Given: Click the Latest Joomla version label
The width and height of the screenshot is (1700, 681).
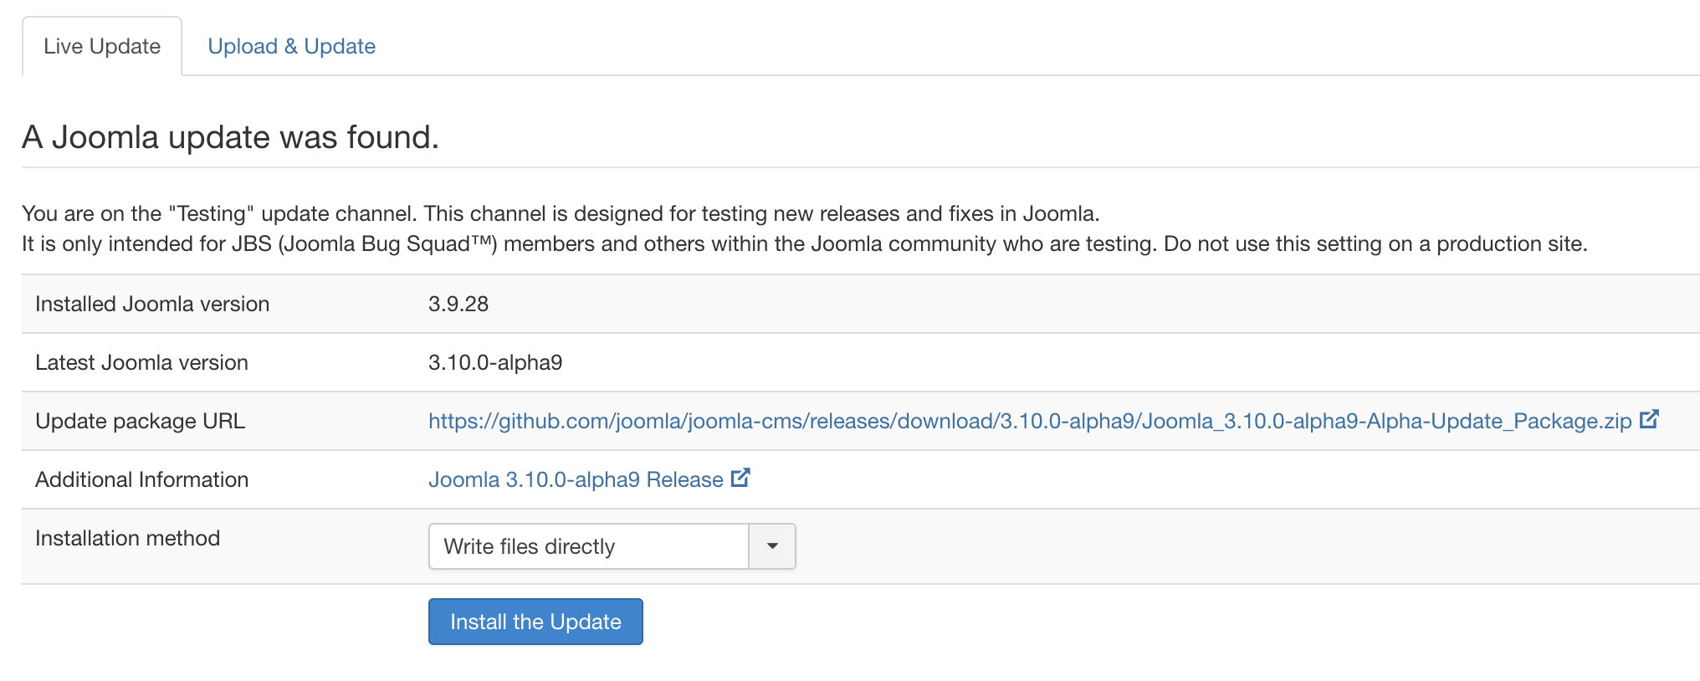Looking at the screenshot, I should point(141,362).
